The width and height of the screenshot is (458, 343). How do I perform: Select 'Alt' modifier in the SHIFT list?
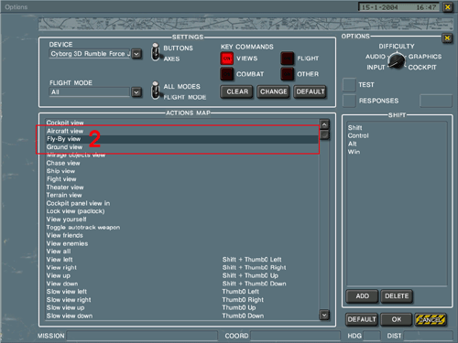pyautogui.click(x=352, y=144)
